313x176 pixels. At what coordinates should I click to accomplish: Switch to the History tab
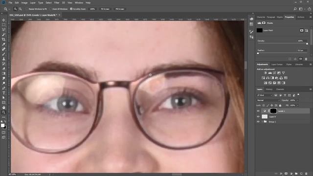point(269,89)
